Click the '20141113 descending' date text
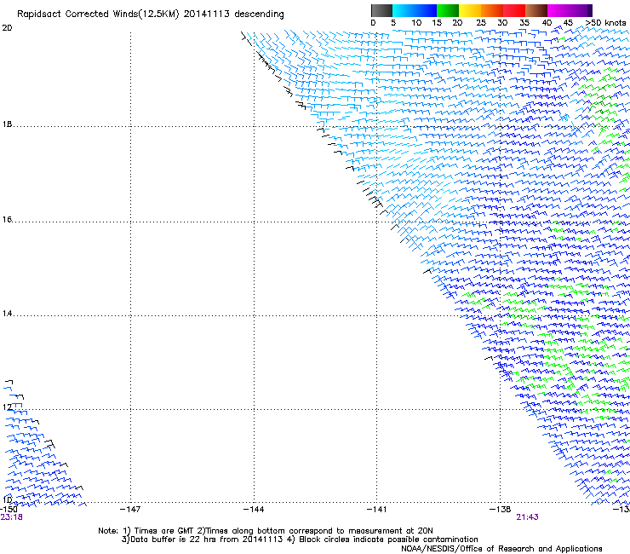 (x=233, y=14)
